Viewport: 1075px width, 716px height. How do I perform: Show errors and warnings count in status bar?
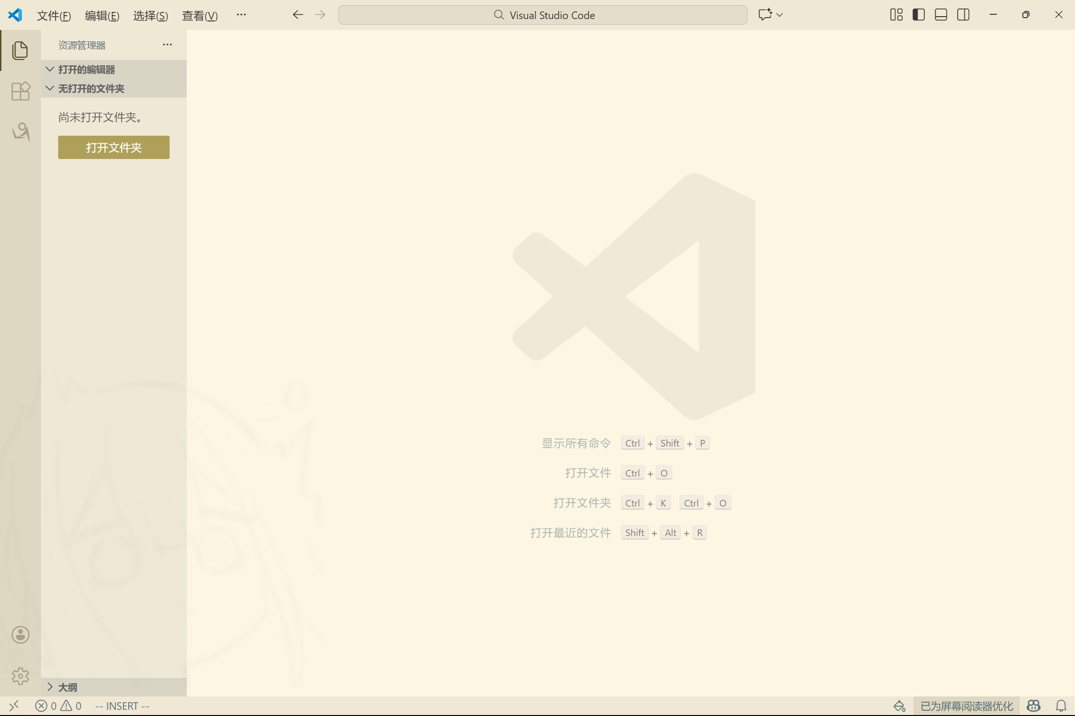click(x=58, y=706)
